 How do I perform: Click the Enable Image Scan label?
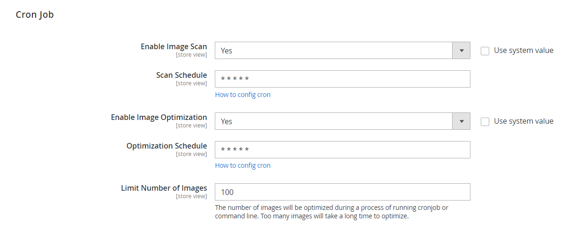(174, 47)
